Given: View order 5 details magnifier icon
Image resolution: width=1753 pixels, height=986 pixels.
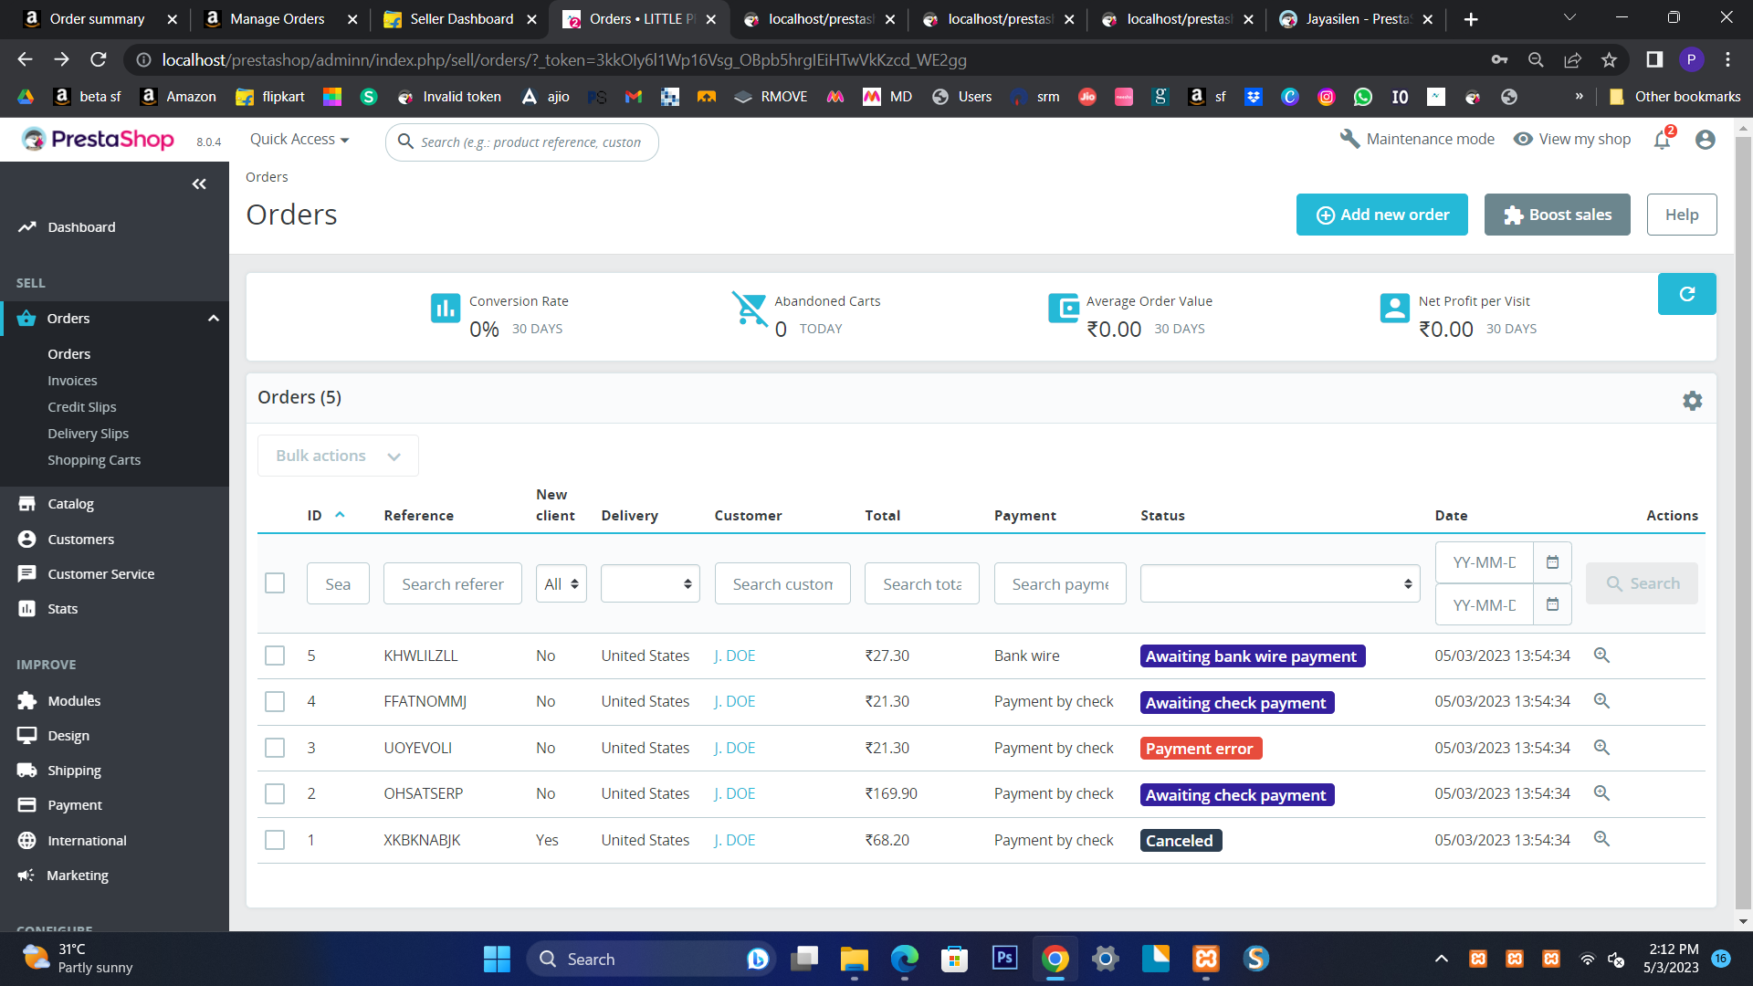Looking at the screenshot, I should (1601, 656).
